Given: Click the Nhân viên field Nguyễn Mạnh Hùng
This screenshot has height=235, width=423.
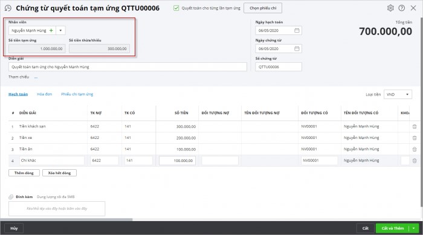Looking at the screenshot, I should 28,30.
